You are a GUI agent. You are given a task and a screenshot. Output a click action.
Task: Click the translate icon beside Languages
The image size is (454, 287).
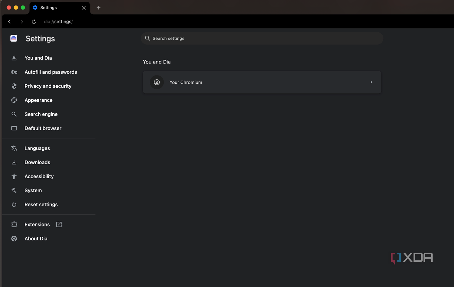14,148
